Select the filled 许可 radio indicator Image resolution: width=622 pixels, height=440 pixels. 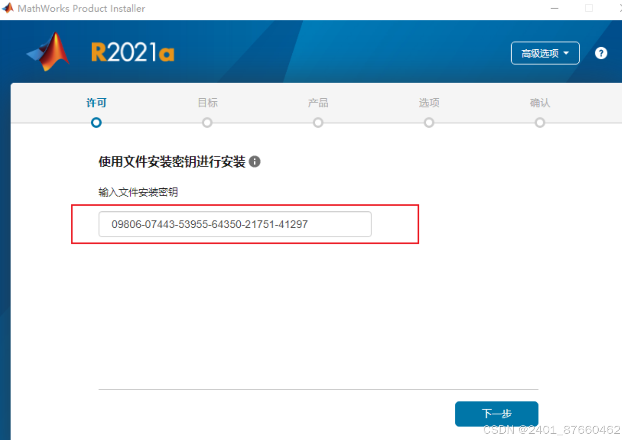pyautogui.click(x=96, y=122)
